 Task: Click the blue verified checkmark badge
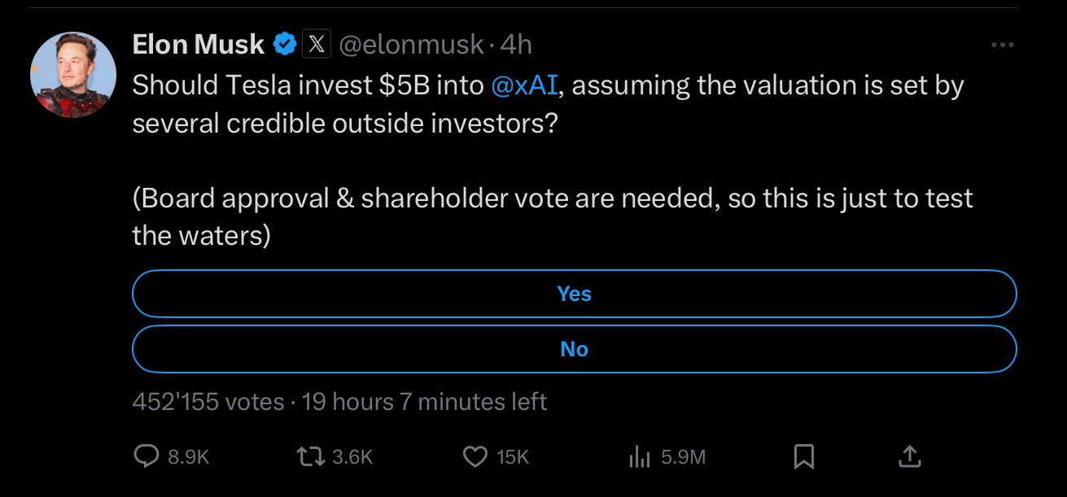284,45
